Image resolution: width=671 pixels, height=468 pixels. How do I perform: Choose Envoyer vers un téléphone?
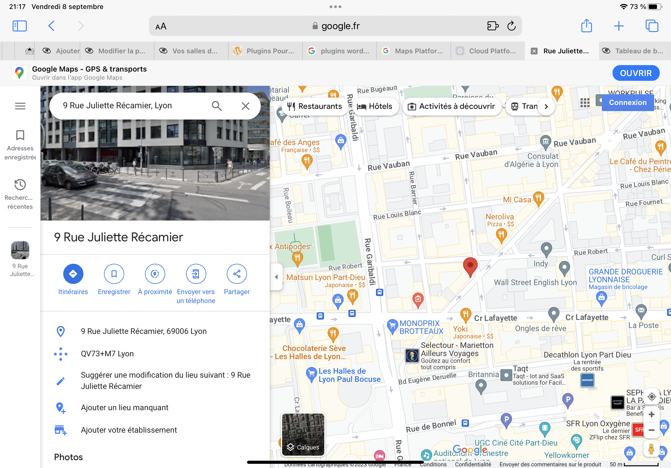196,284
